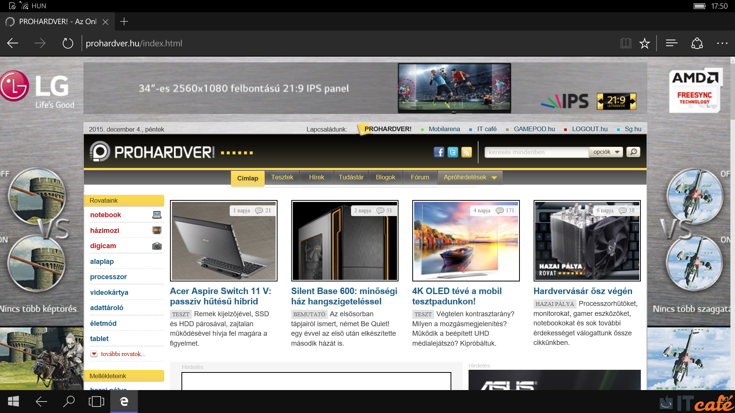
Task: Visit the IT café link
Action: point(487,129)
